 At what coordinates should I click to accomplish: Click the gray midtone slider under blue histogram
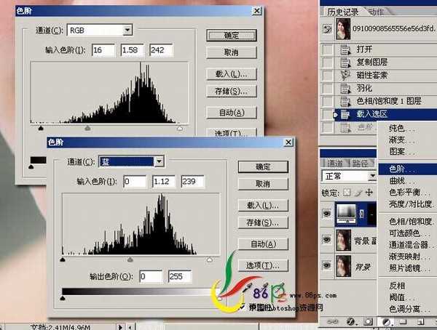130,258
